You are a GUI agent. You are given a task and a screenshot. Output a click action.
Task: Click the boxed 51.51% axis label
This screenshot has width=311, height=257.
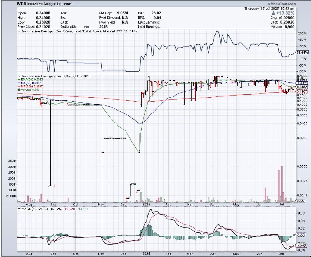pos(302,53)
